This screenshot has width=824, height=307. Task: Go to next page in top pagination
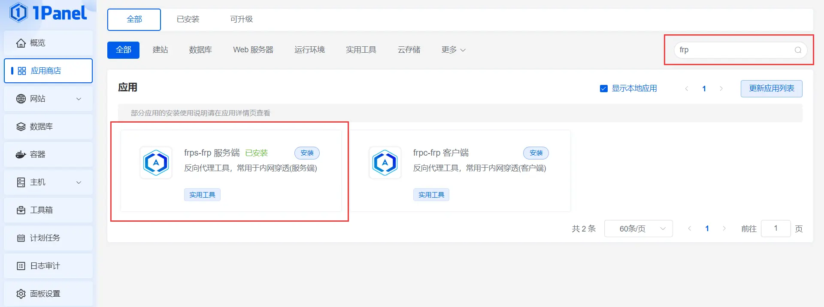coord(721,89)
